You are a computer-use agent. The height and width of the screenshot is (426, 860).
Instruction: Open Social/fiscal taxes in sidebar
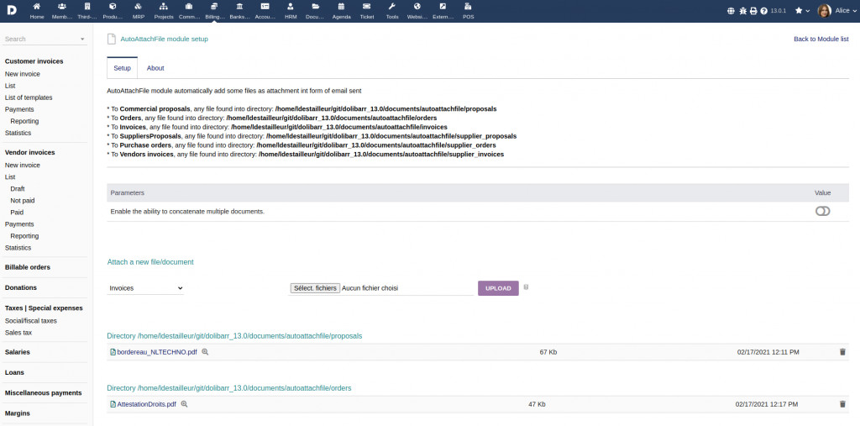point(31,321)
